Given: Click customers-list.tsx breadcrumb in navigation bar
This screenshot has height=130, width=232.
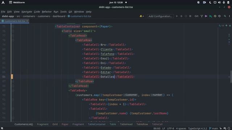Looking at the screenshot, I should pos(79,16).
